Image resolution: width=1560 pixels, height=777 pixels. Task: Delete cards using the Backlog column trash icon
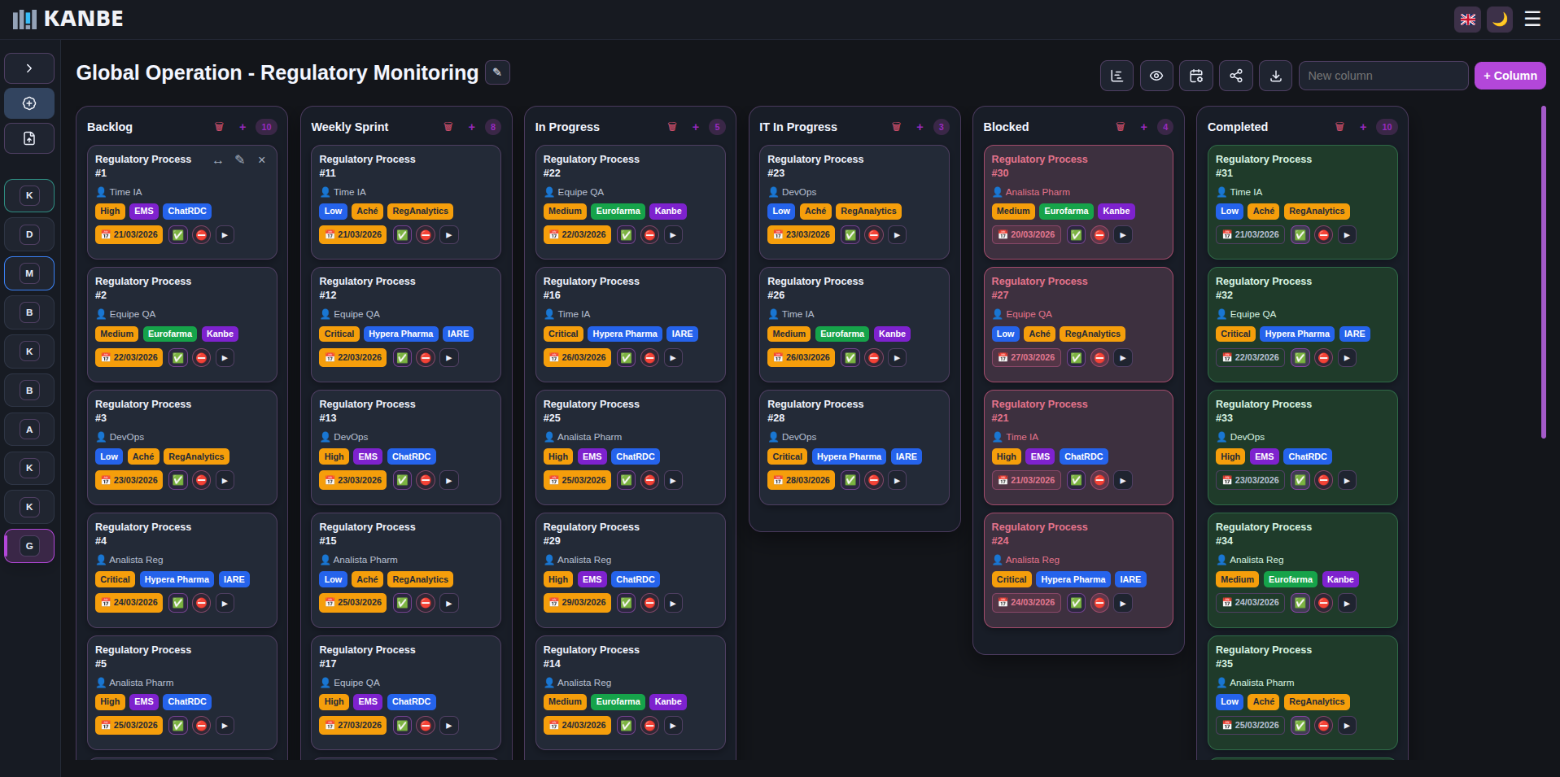click(x=219, y=127)
